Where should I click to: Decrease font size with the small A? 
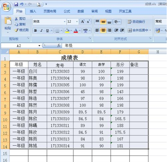[89, 21]
